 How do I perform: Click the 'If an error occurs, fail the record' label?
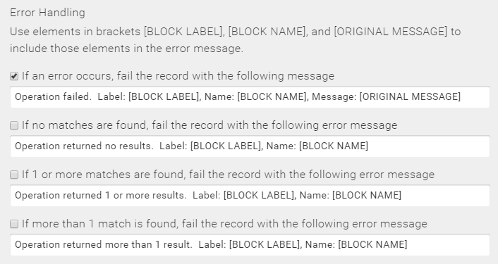(178, 76)
